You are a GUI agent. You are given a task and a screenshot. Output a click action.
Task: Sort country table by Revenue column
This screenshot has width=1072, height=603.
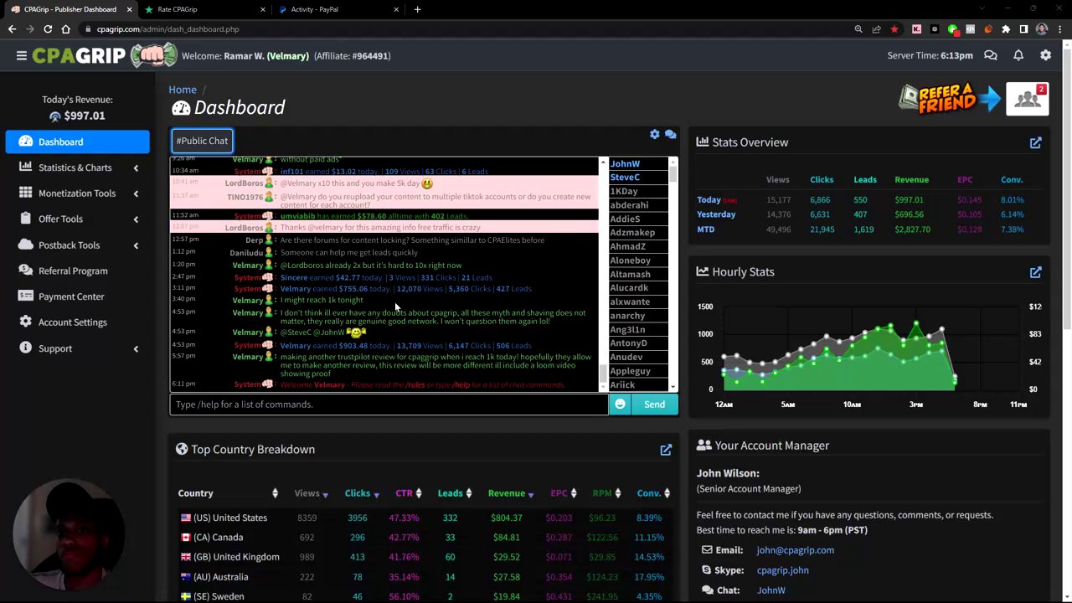(x=512, y=493)
